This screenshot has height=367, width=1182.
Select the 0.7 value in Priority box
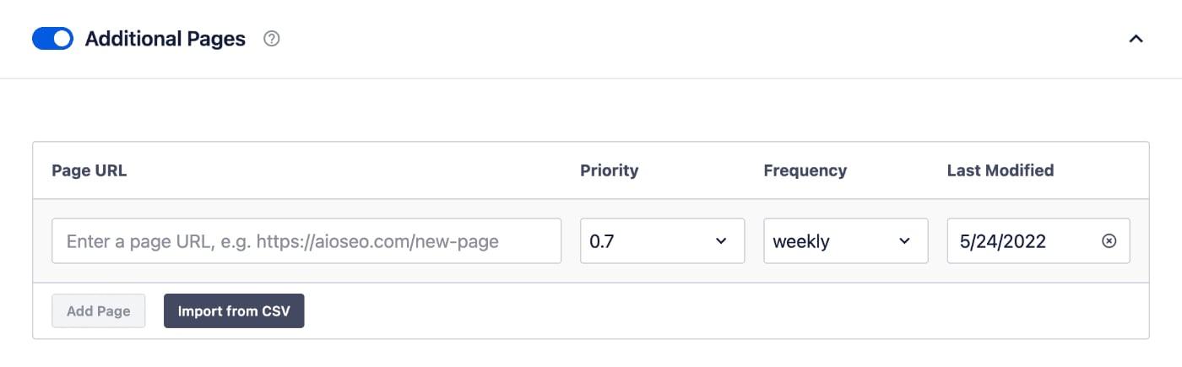pyautogui.click(x=600, y=241)
